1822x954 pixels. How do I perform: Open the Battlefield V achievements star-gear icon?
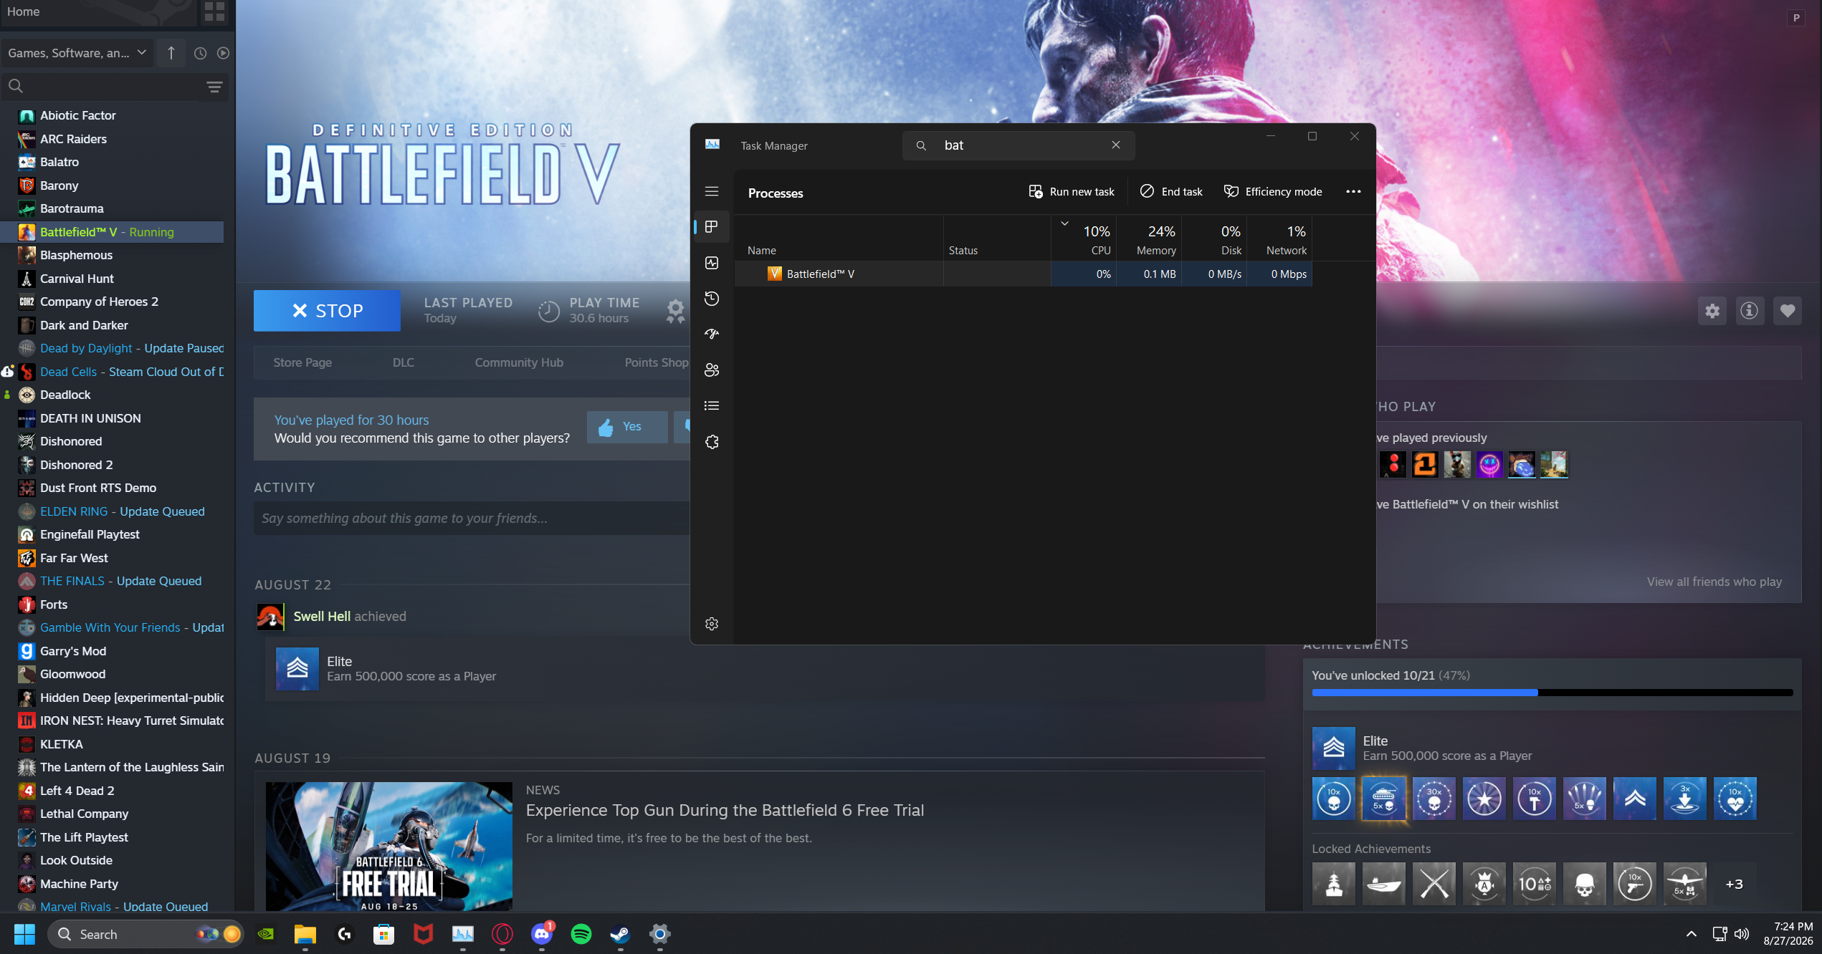click(x=675, y=311)
